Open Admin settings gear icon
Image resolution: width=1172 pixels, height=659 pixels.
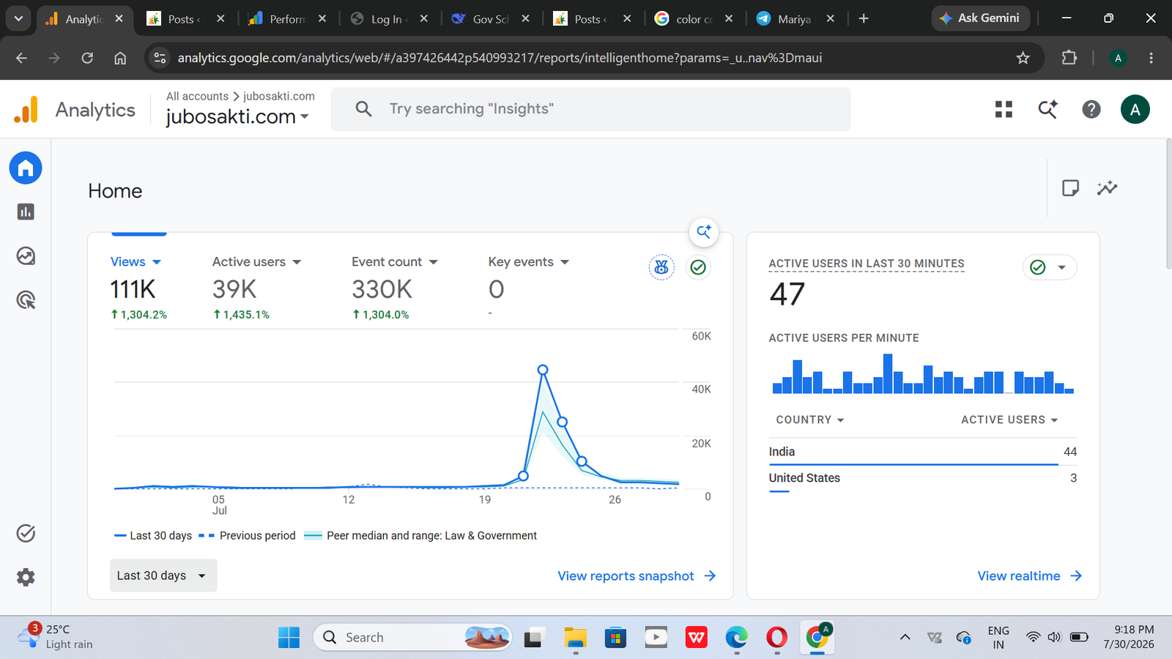click(x=26, y=577)
